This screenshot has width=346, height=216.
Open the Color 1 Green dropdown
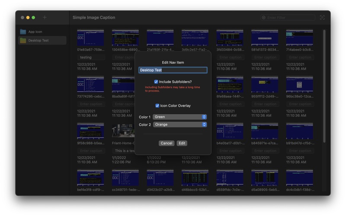point(179,117)
